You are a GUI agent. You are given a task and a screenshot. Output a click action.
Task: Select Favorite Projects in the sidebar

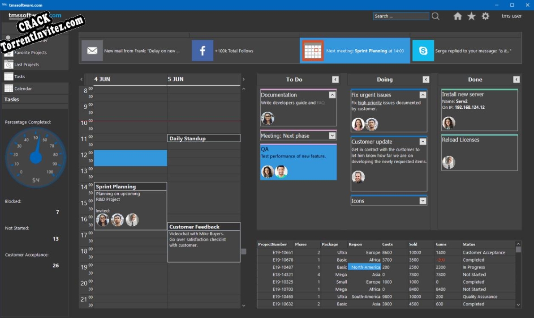coord(30,53)
